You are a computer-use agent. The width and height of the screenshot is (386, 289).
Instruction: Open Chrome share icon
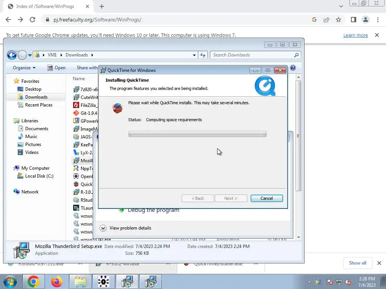(326, 20)
